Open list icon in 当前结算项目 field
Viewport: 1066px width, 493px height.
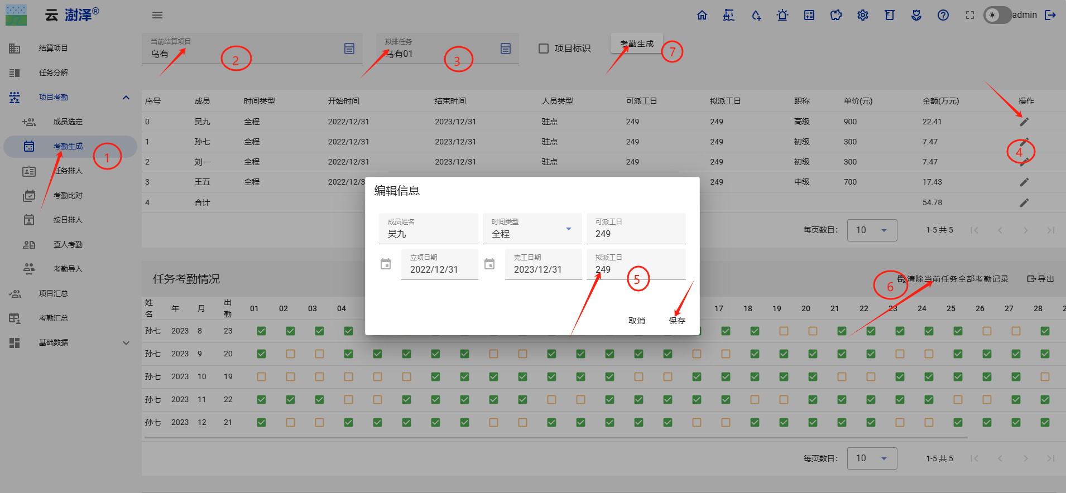coord(349,49)
